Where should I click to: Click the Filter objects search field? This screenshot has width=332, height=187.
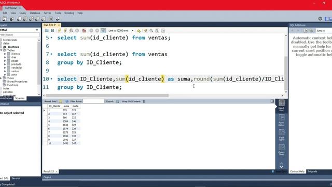pos(20,35)
